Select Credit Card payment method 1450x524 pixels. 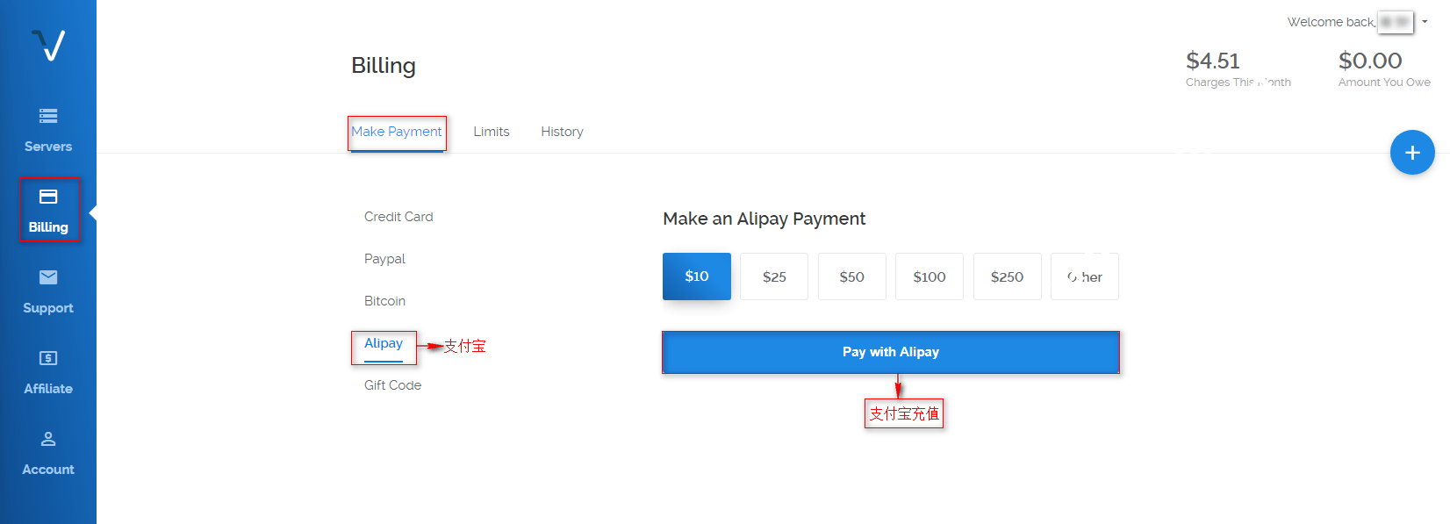(x=398, y=217)
